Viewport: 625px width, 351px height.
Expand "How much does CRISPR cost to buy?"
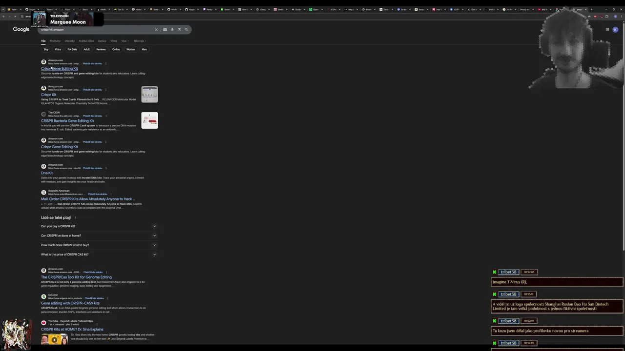[99, 245]
